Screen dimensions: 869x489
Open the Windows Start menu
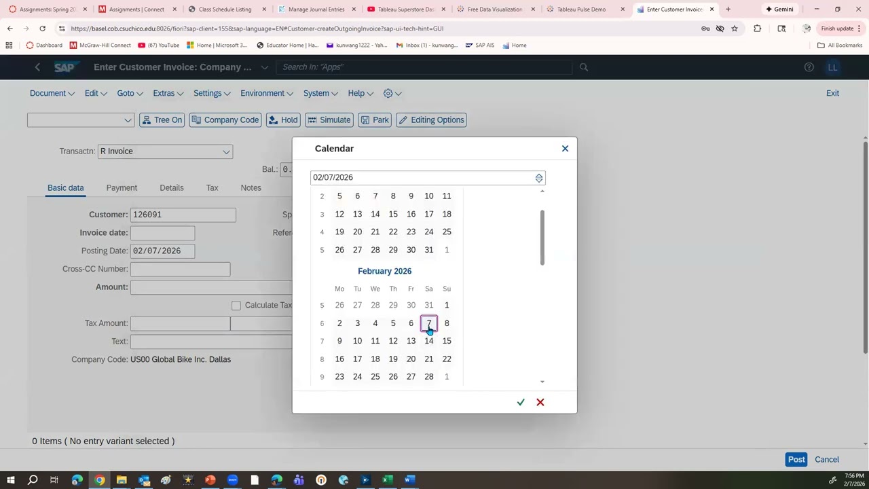point(10,480)
